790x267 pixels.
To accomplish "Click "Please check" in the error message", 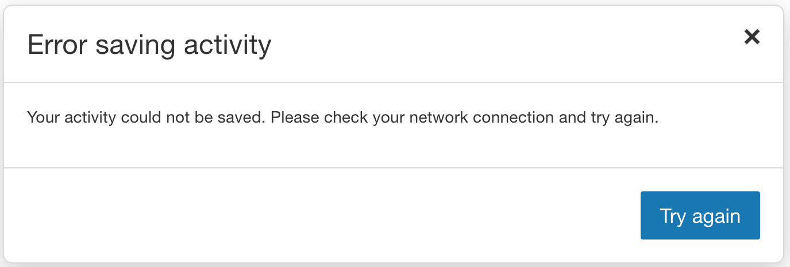I will [319, 118].
